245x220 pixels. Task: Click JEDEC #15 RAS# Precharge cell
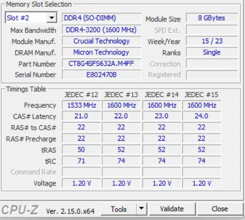tap(202, 138)
